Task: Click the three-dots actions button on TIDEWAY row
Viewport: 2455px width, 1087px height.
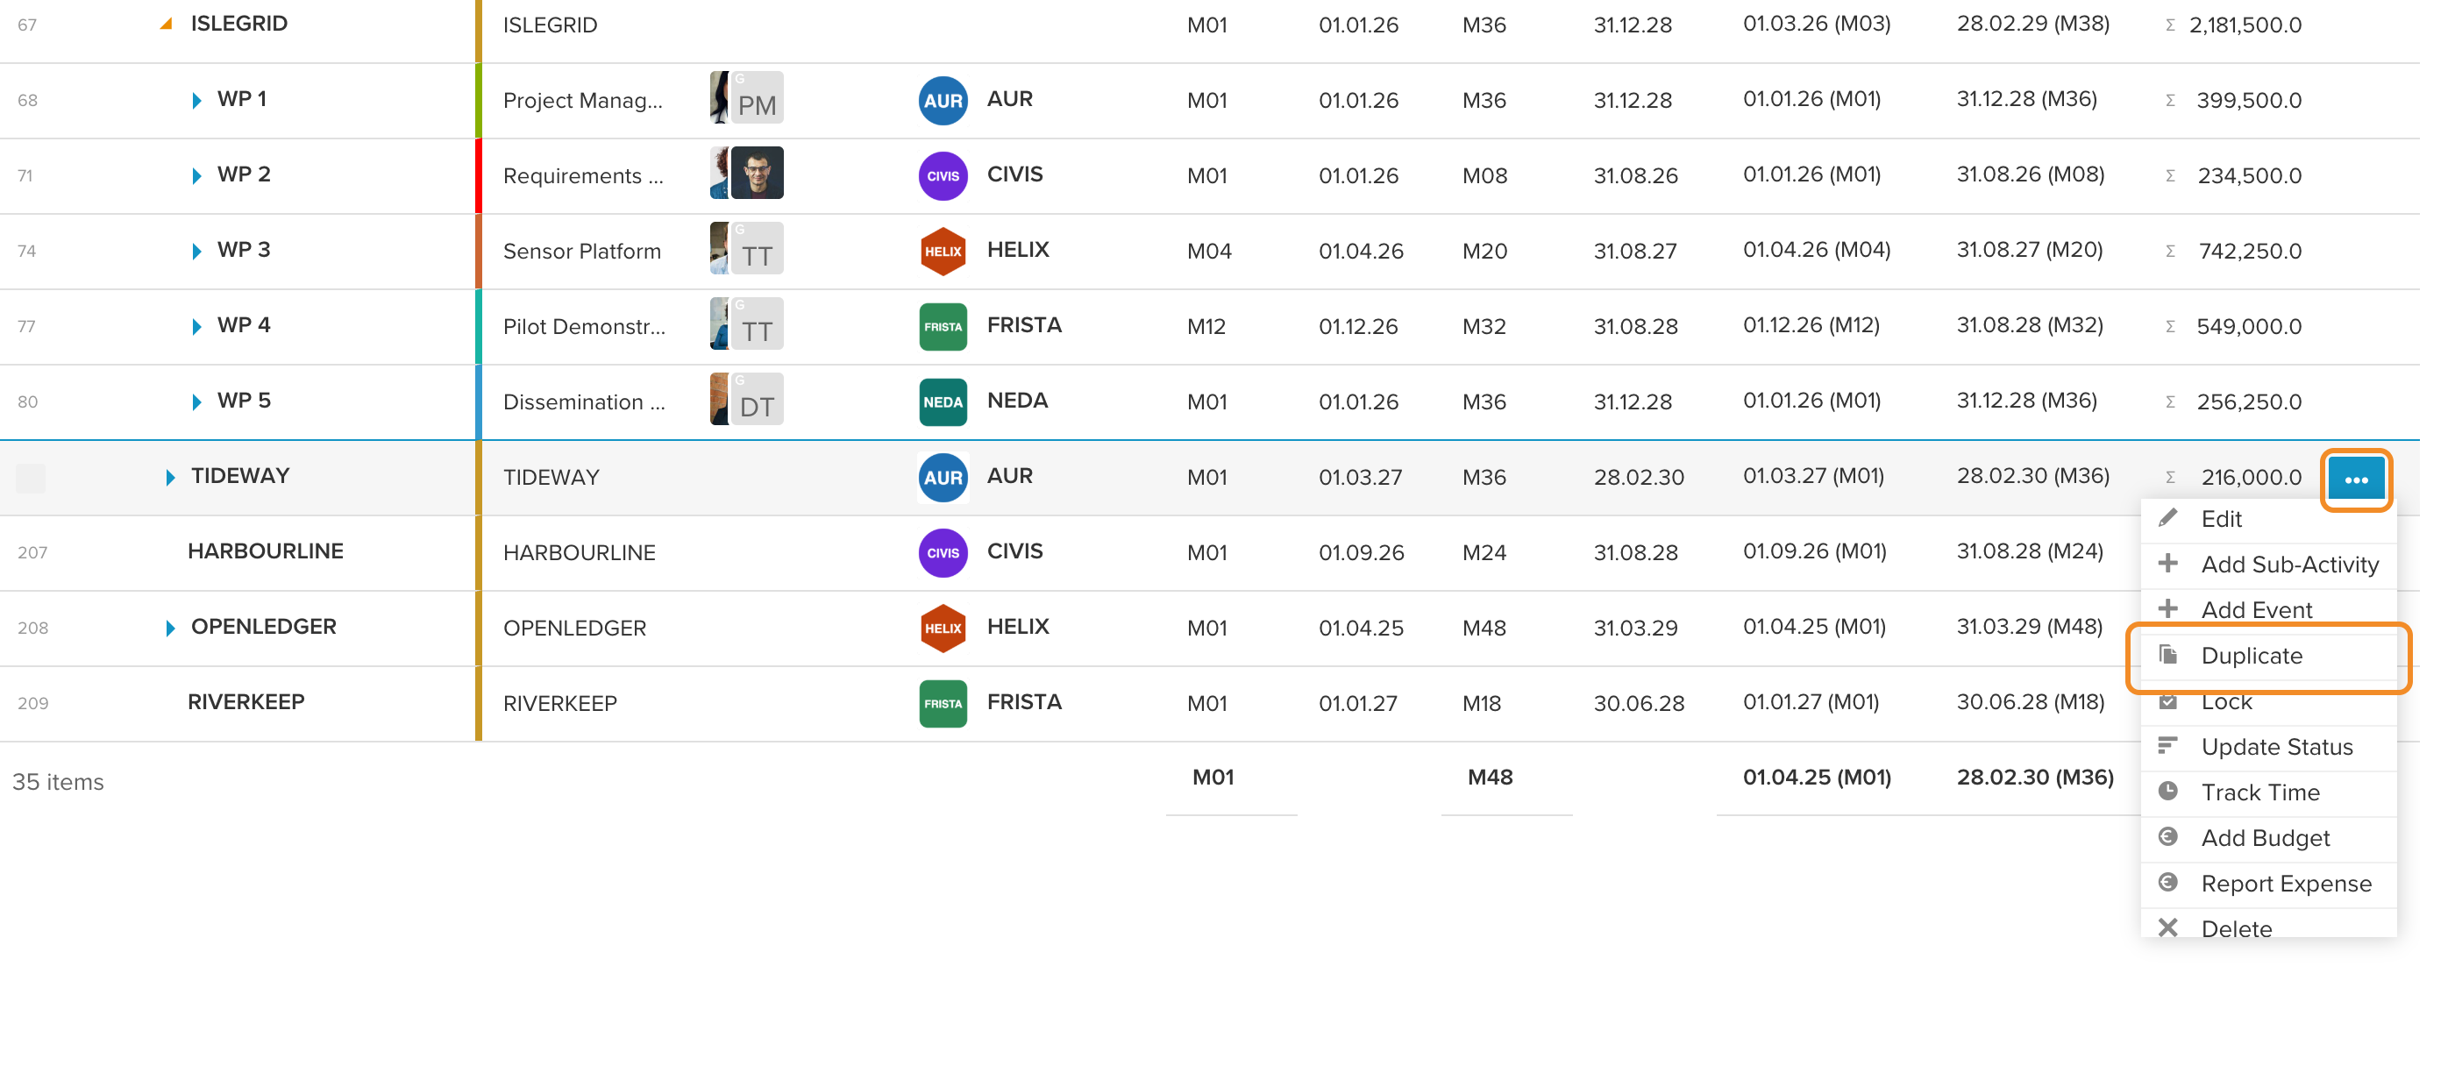Action: pyautogui.click(x=2355, y=479)
